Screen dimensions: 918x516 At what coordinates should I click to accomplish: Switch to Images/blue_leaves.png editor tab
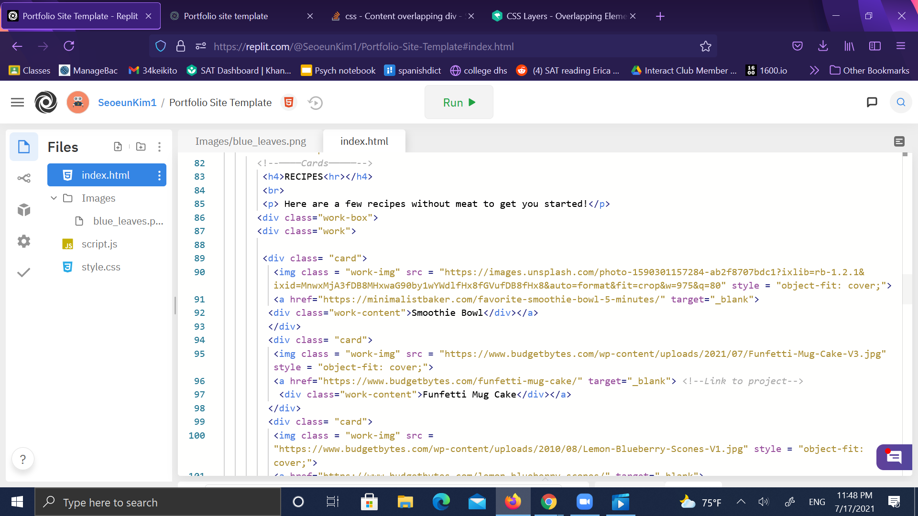click(251, 141)
